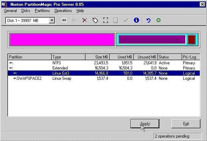
Task: Click the Copy partition toolbar icon
Action: [x=116, y=20]
